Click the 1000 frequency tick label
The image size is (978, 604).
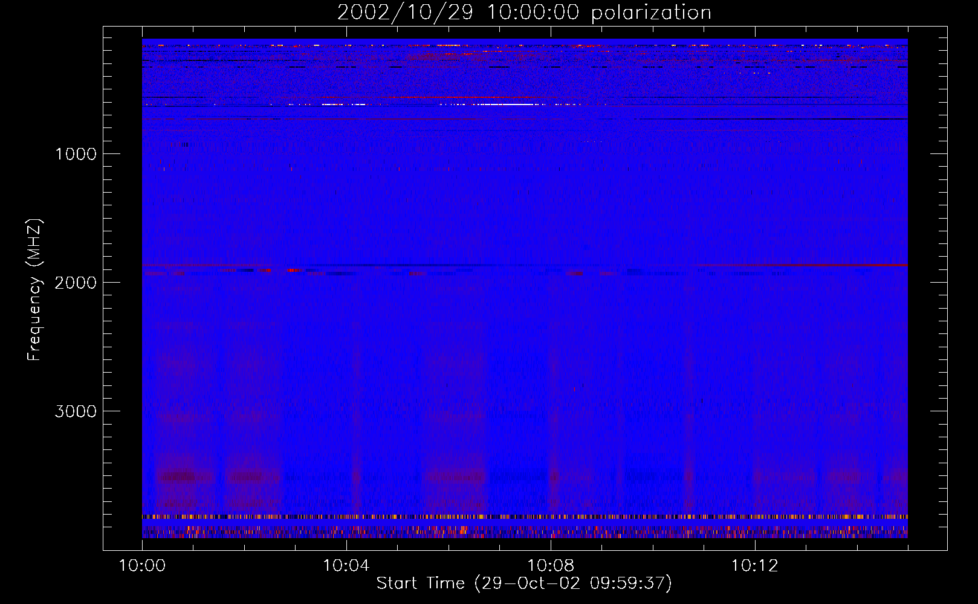tap(76, 154)
